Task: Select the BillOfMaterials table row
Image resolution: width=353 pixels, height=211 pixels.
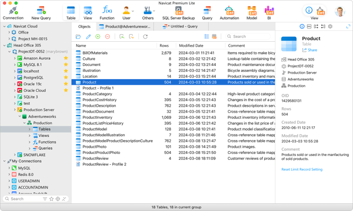Action: pos(173,53)
